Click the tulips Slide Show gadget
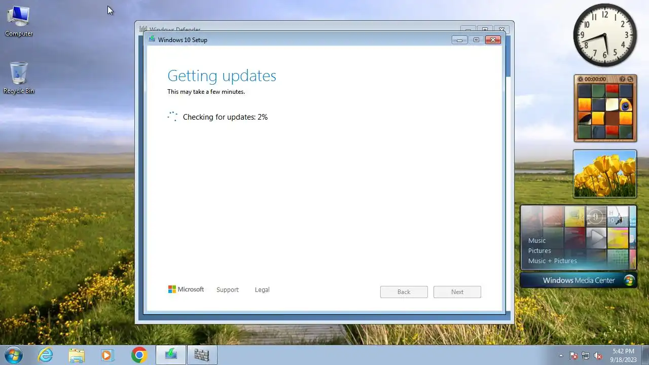The image size is (649, 365). (605, 174)
